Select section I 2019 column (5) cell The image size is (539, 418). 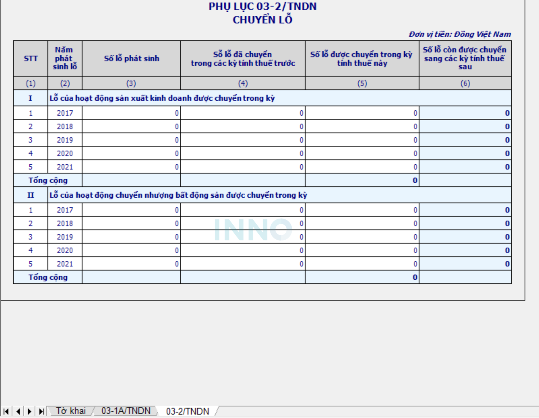[x=362, y=140]
